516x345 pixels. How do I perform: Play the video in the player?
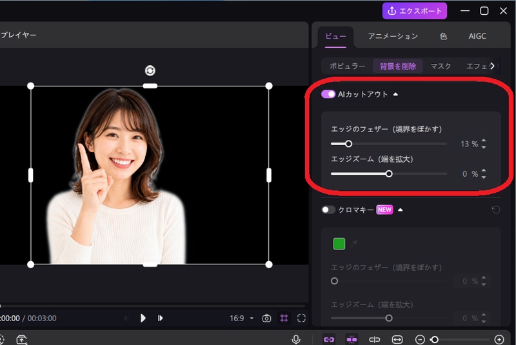tap(143, 318)
